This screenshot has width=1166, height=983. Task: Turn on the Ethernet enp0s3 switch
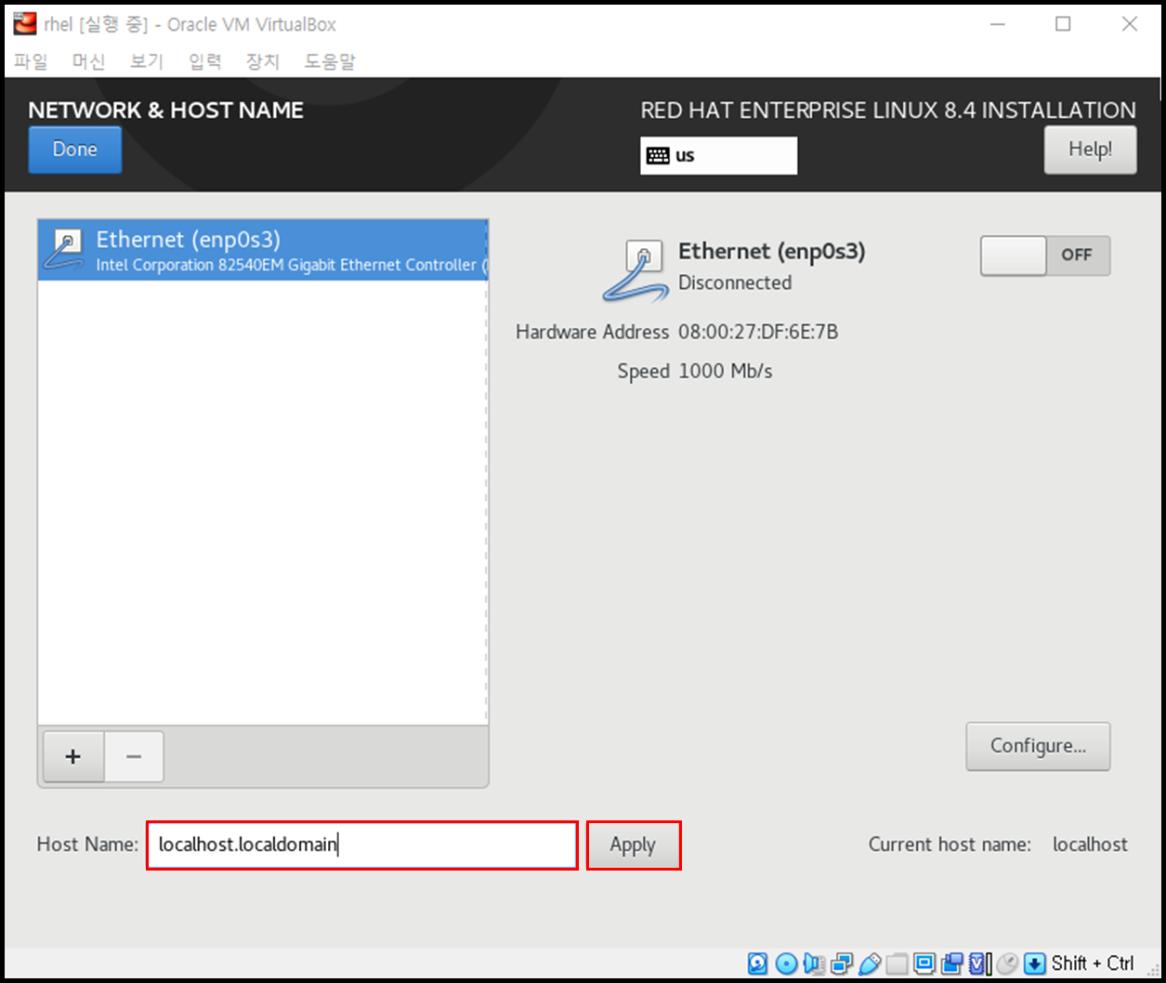1045,256
